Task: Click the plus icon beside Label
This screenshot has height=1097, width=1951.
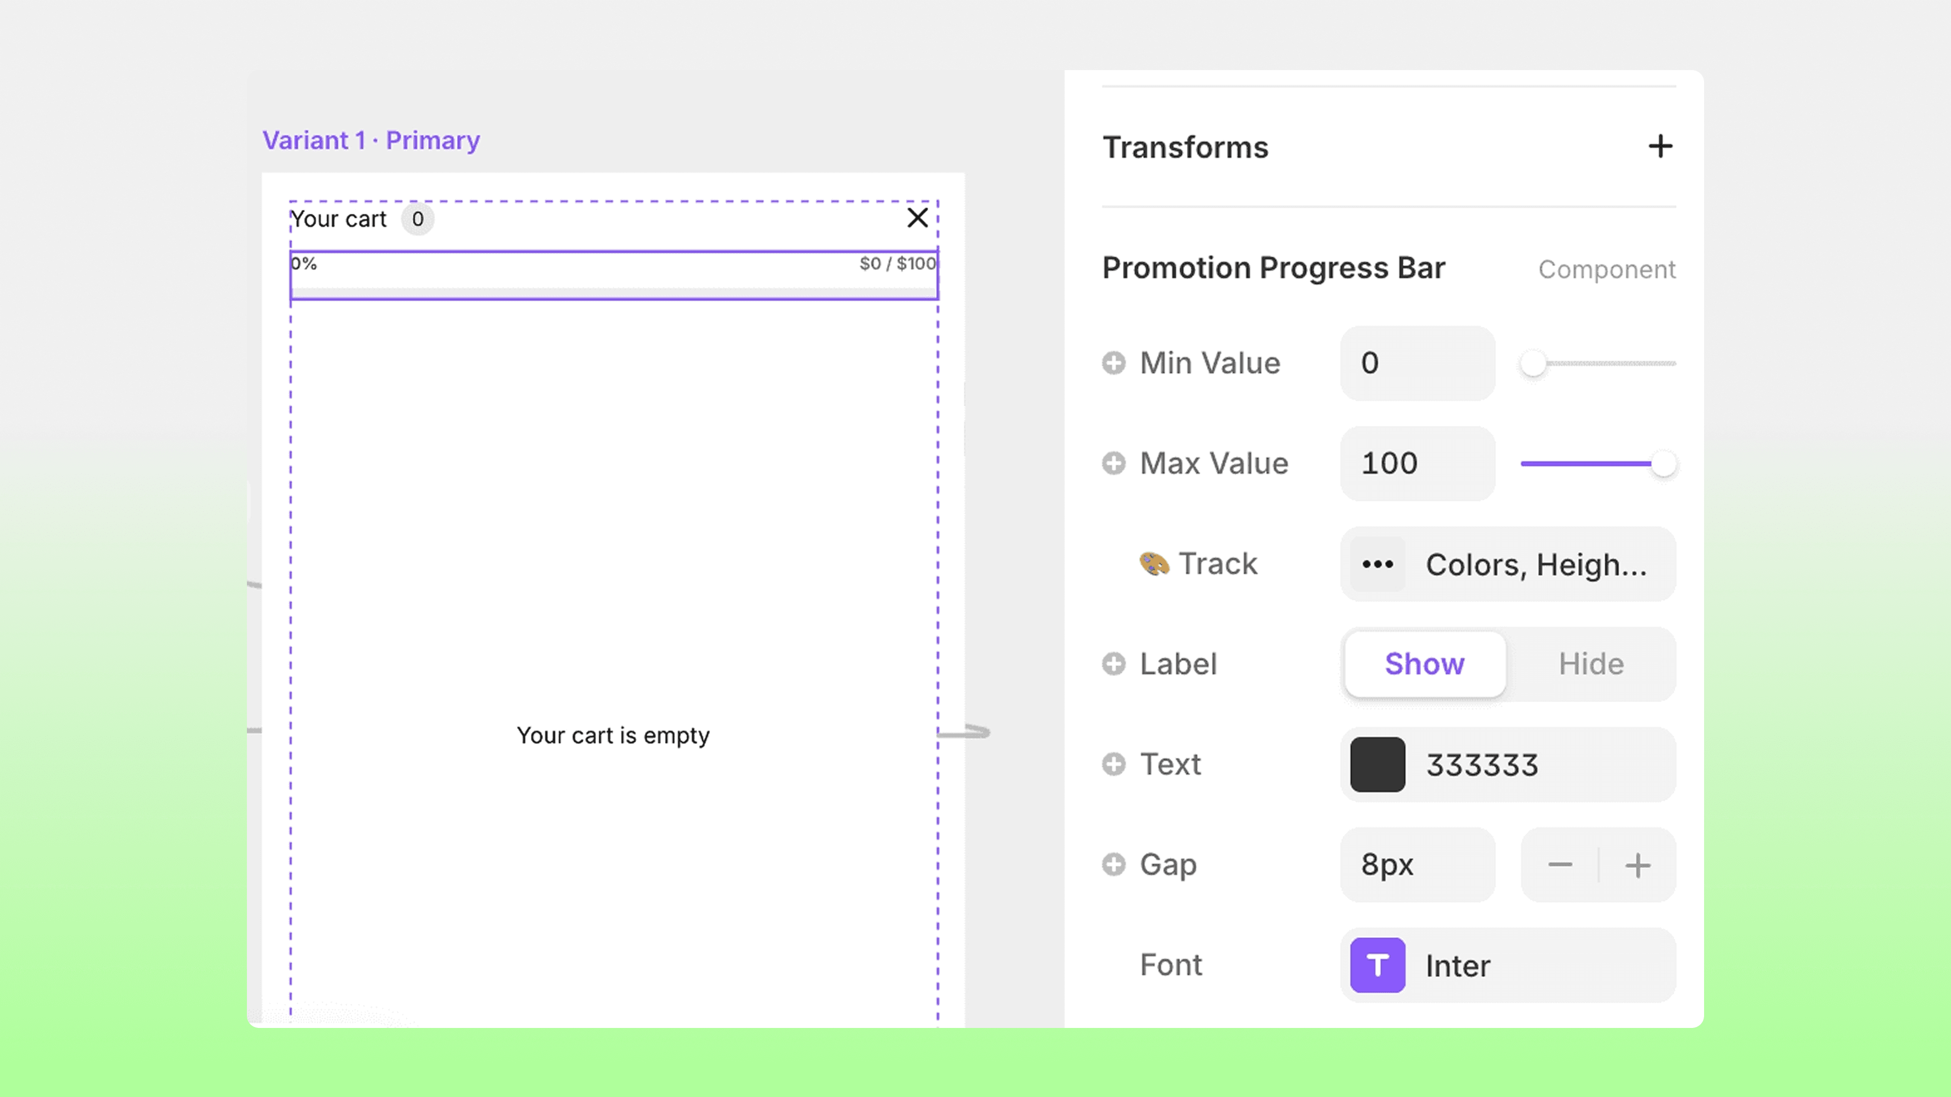Action: coord(1113,663)
